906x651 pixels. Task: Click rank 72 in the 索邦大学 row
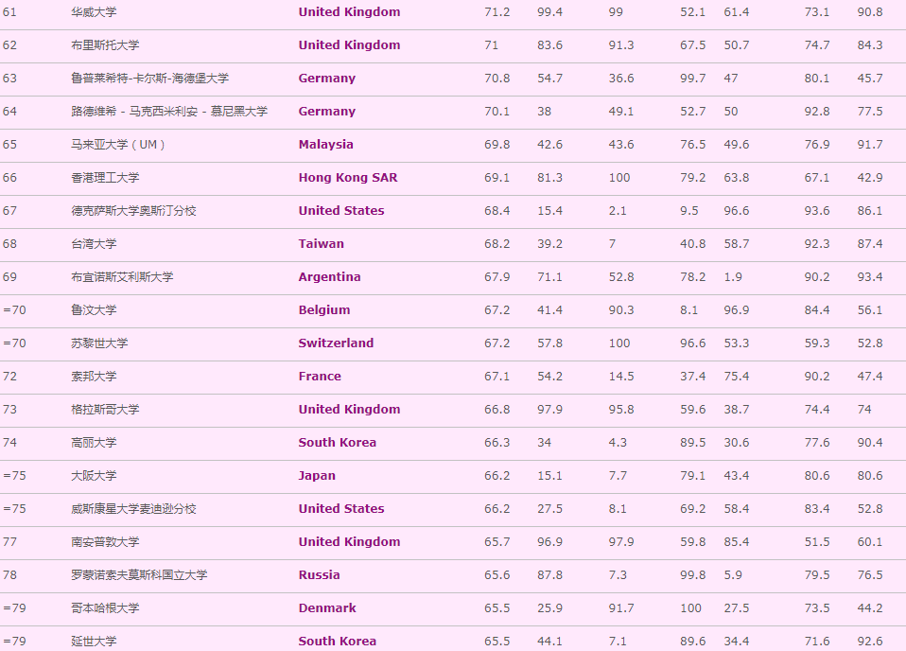(x=9, y=377)
